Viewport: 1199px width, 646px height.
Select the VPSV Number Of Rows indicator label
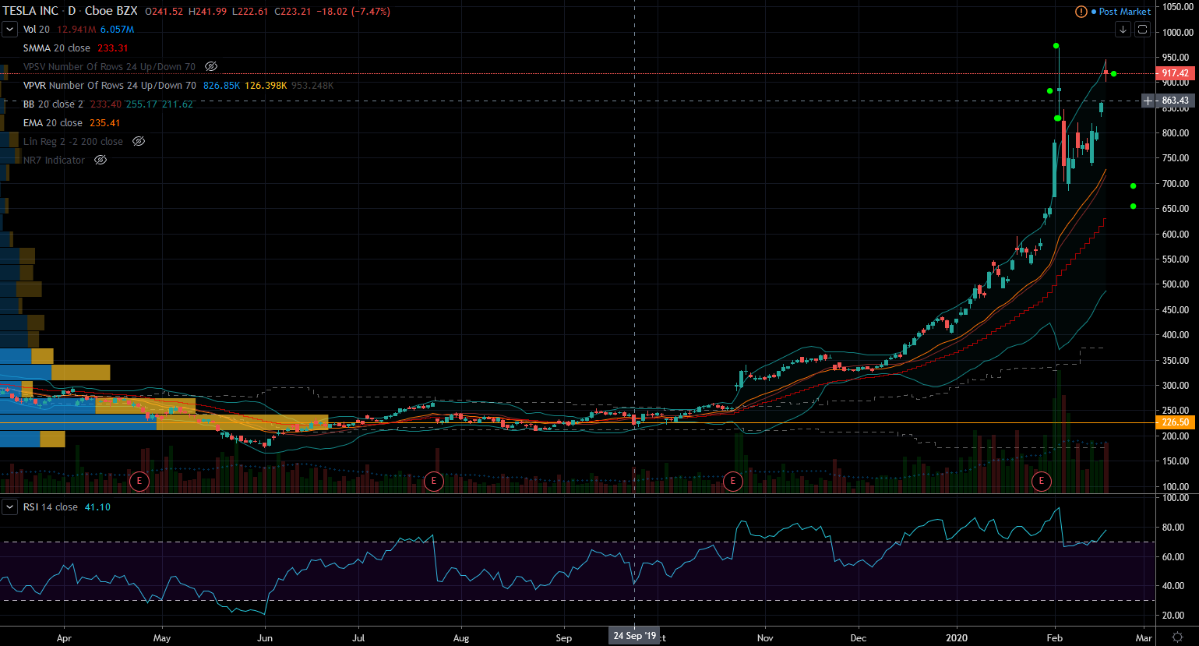pyautogui.click(x=109, y=67)
